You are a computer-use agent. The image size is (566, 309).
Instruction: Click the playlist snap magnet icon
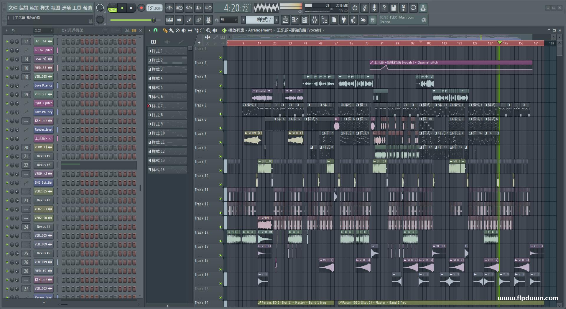[155, 30]
